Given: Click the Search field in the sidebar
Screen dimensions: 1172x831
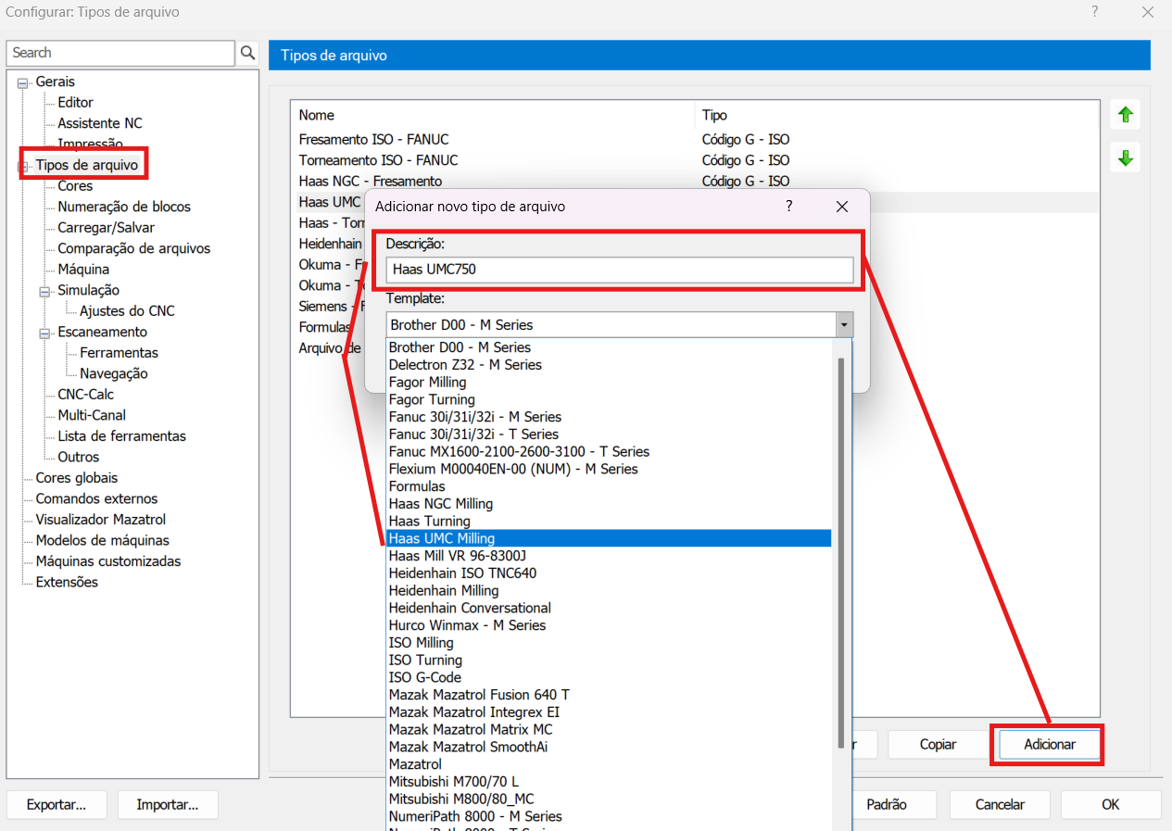Looking at the screenshot, I should tap(120, 53).
